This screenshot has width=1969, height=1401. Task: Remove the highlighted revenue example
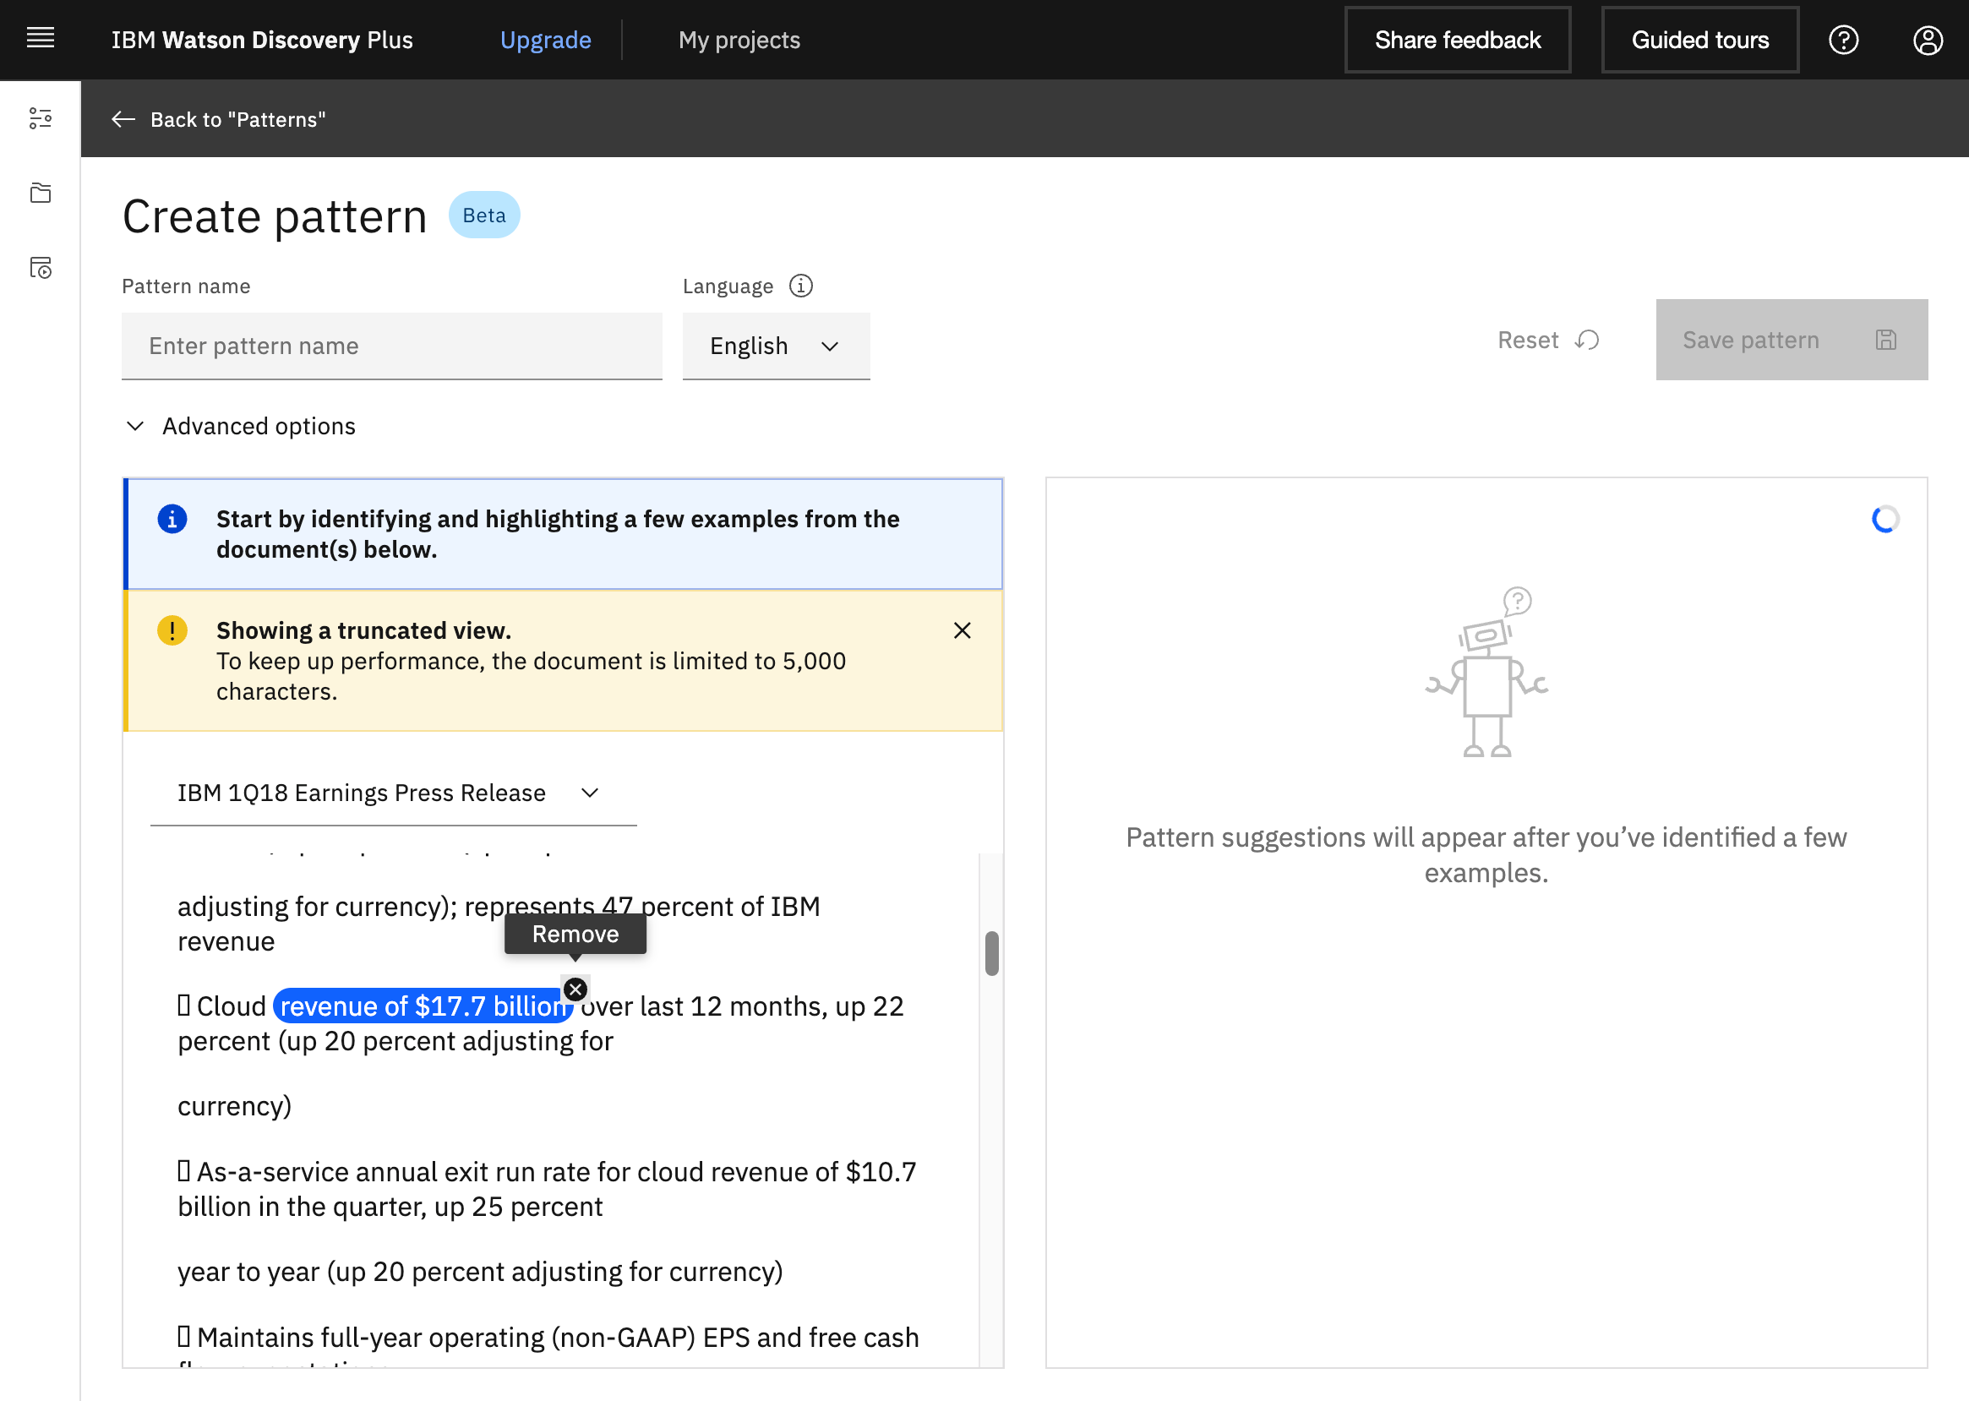pyautogui.click(x=575, y=989)
